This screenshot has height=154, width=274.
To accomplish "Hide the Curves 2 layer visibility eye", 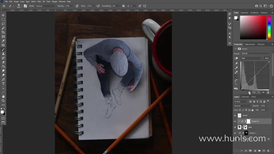I will pos(235,121).
